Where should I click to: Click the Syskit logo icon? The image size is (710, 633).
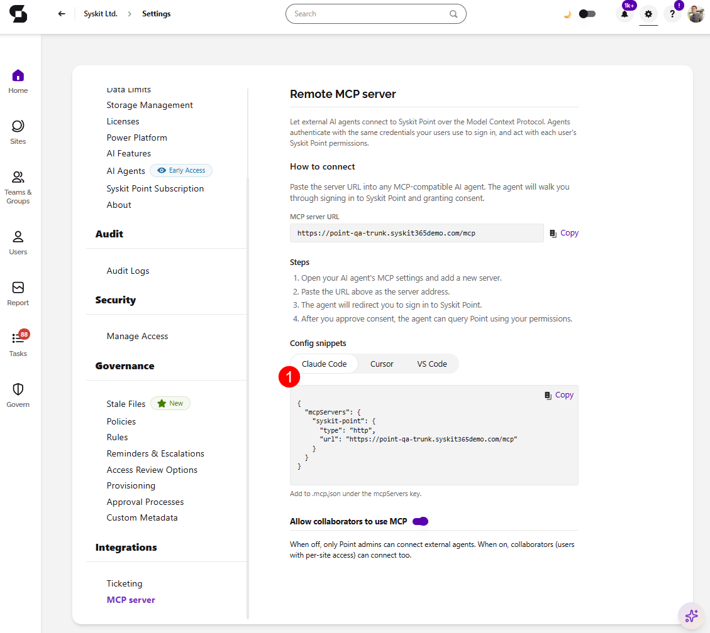[18, 14]
